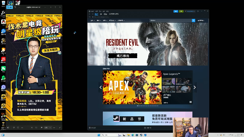The height and width of the screenshot is (137, 244).
Task: Open Microsoft Edge from the taskbar
Action: click(x=133, y=135)
